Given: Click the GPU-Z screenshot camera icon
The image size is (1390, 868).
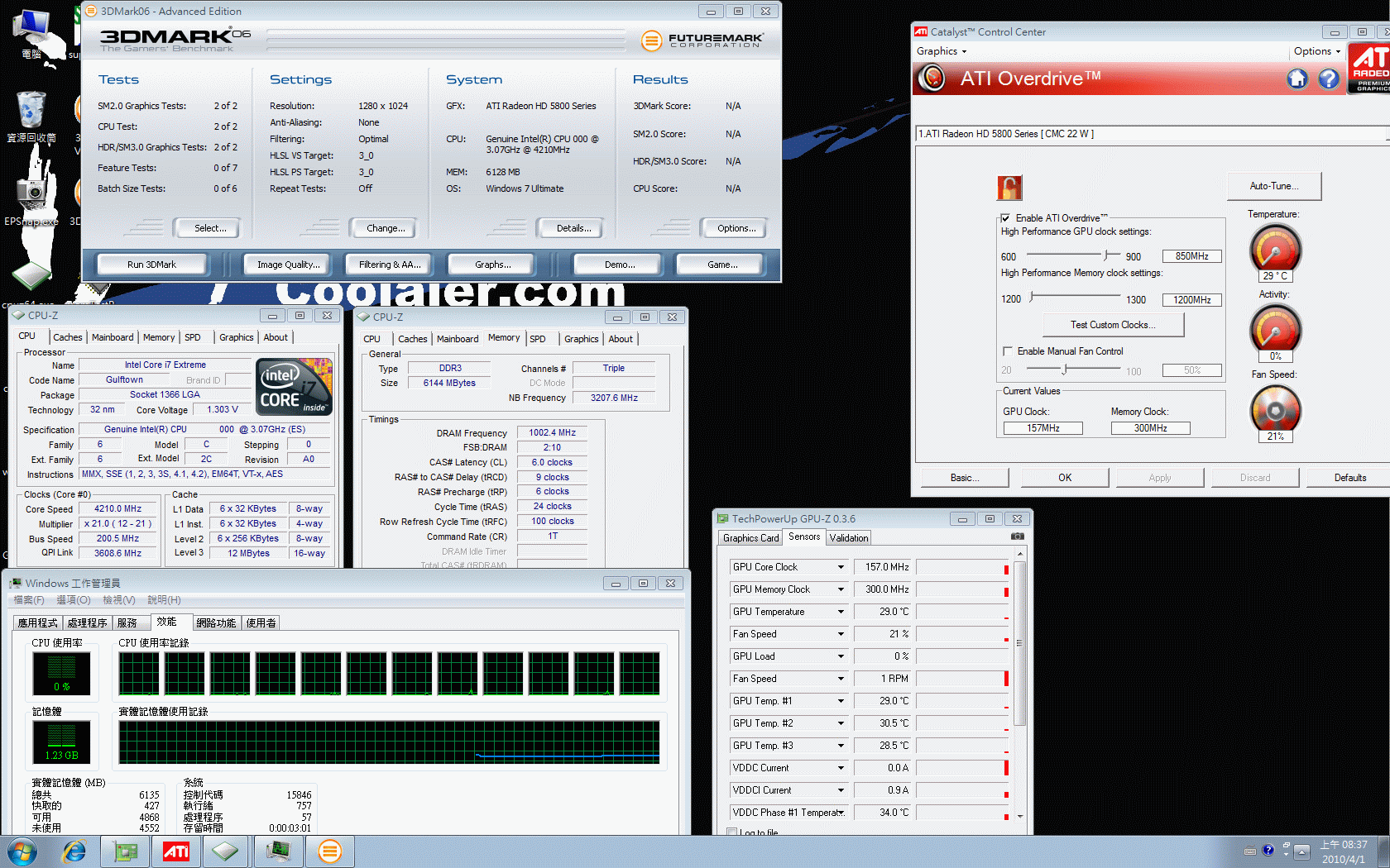Looking at the screenshot, I should (x=1018, y=537).
